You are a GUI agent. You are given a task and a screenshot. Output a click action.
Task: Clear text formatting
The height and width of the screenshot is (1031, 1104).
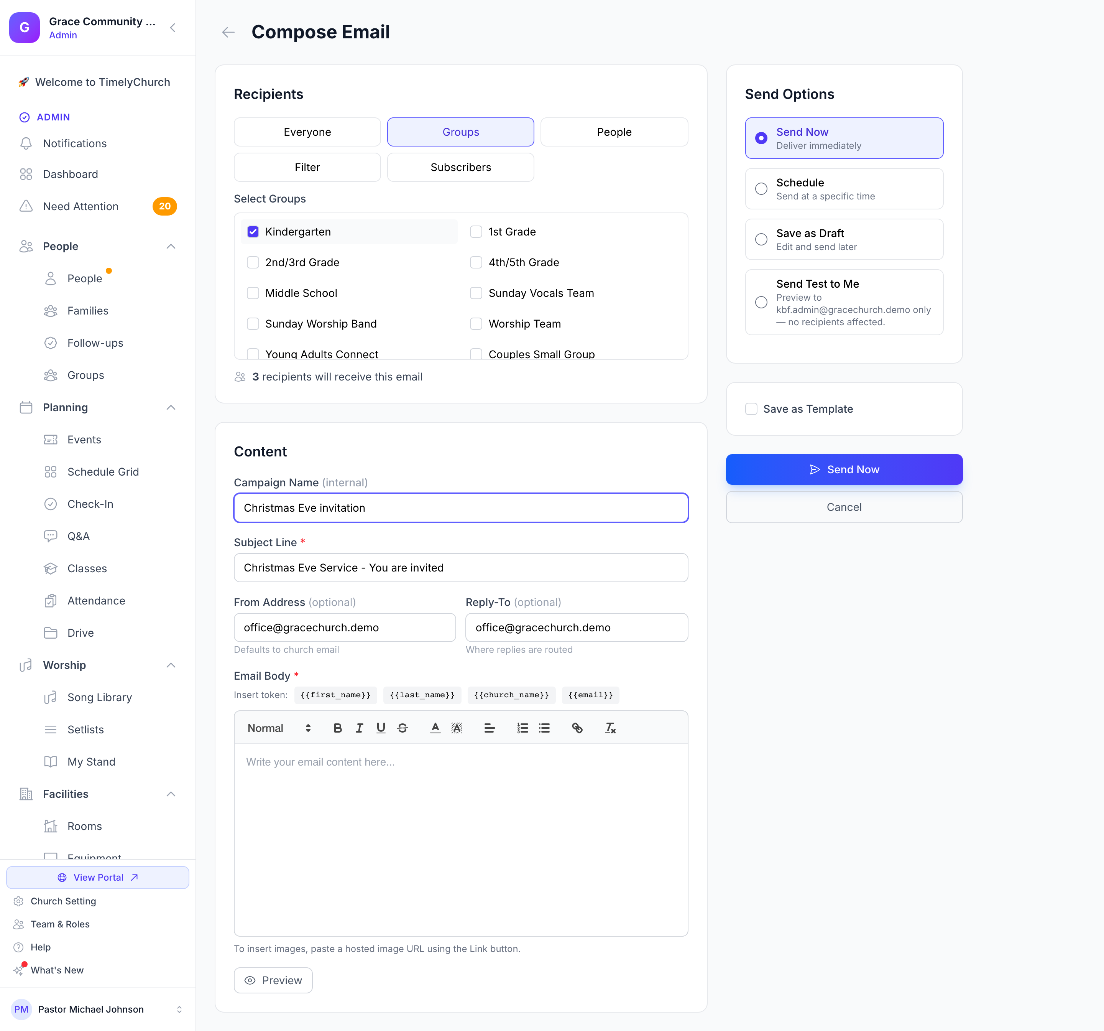click(x=610, y=728)
